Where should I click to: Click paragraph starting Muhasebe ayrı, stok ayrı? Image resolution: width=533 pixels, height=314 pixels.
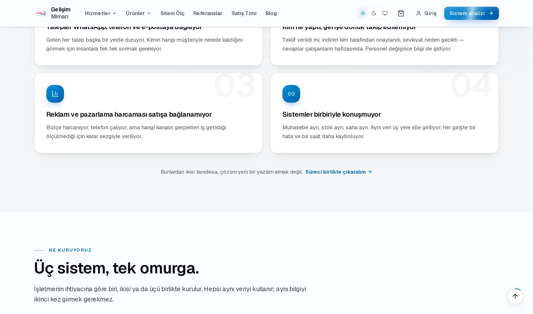point(379,132)
